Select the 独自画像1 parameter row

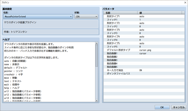(x=144, y=53)
